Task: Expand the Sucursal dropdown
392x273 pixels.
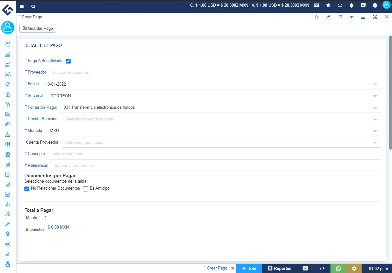Action: tap(375, 96)
